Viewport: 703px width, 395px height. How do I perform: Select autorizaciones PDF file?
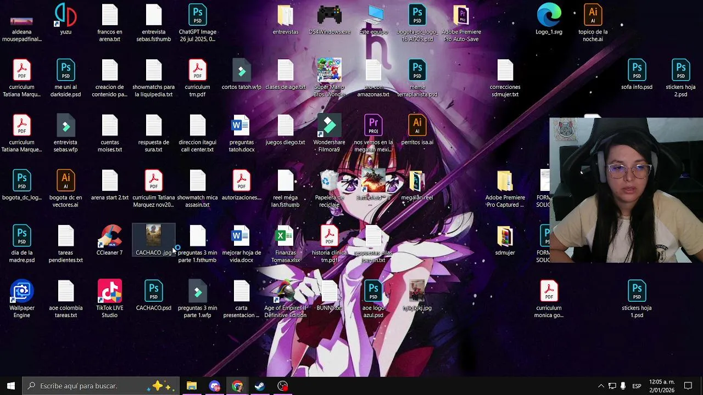(241, 185)
